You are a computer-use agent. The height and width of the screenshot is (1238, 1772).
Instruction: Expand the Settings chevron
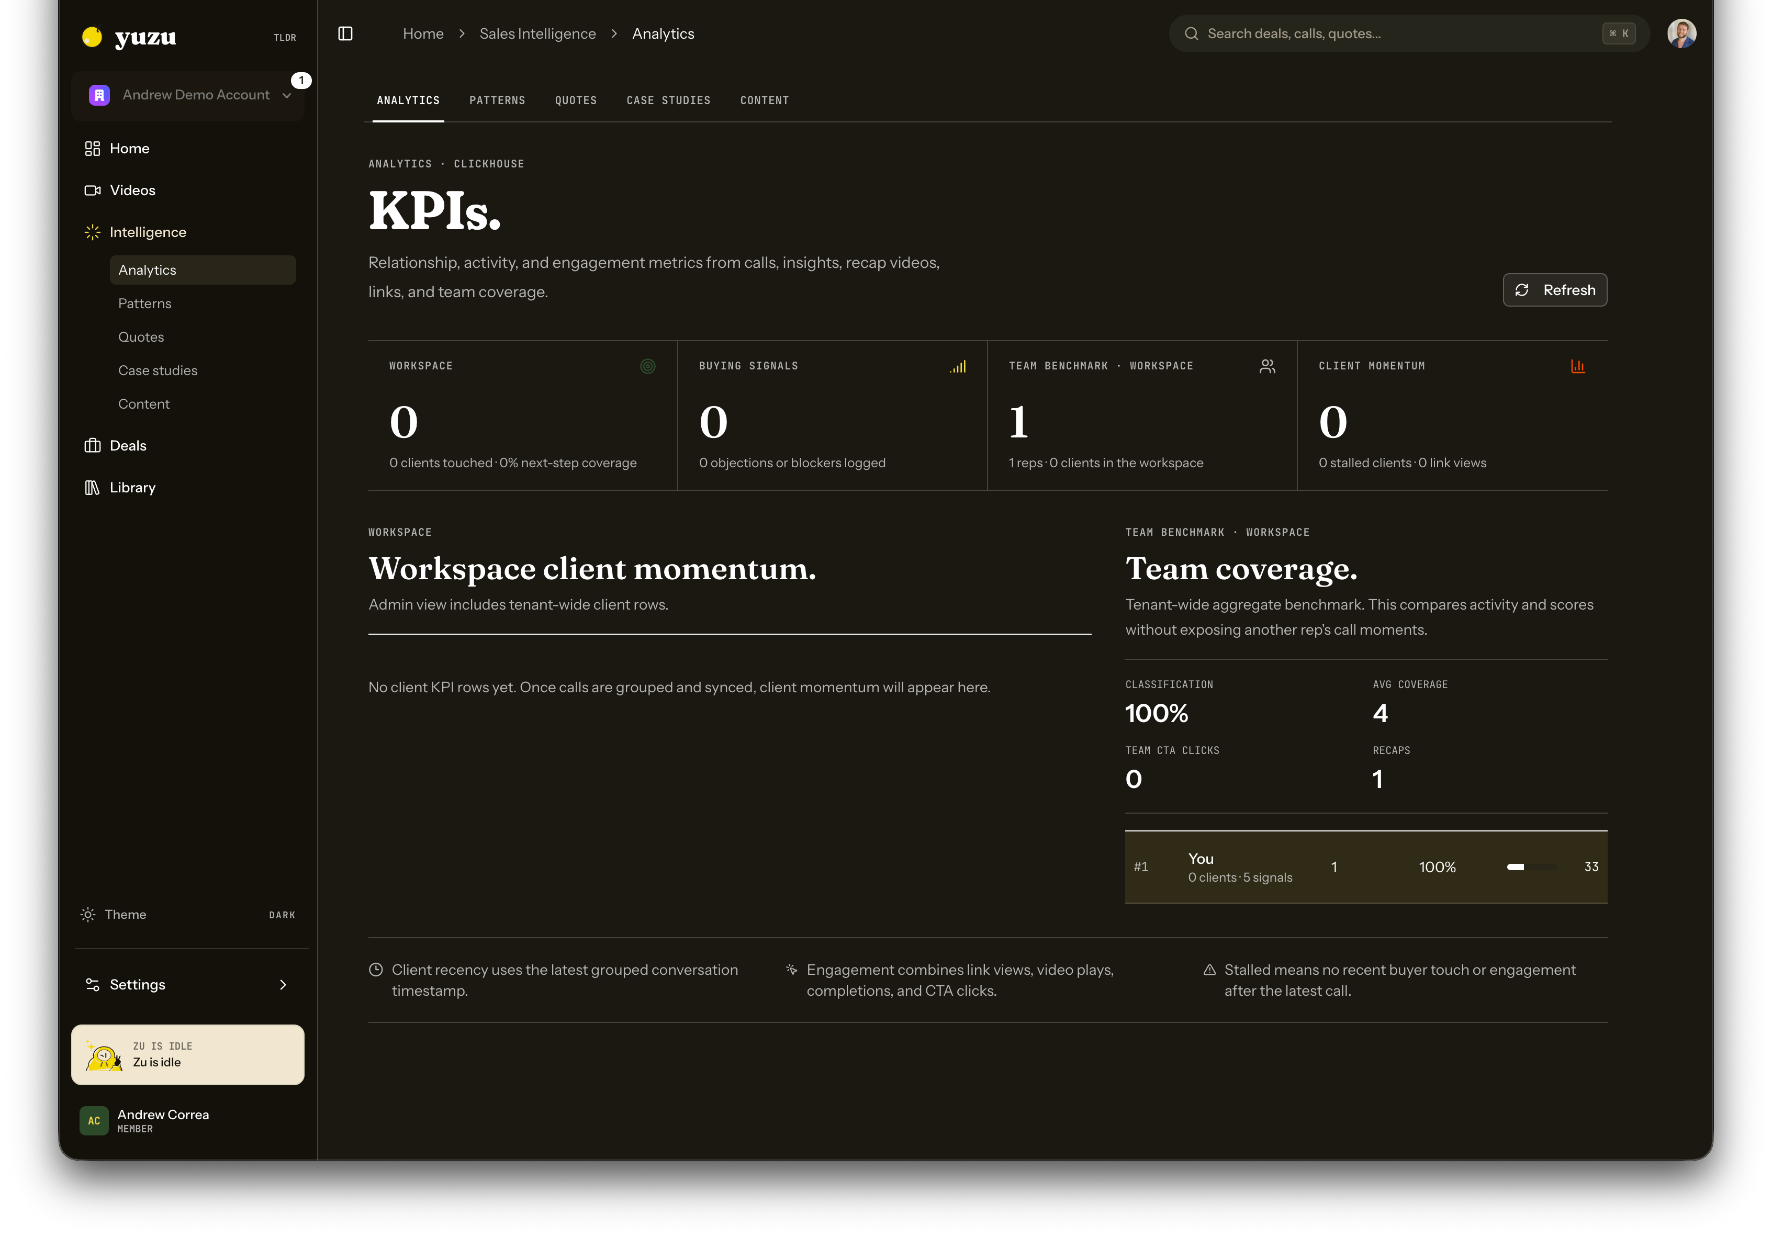pos(283,984)
